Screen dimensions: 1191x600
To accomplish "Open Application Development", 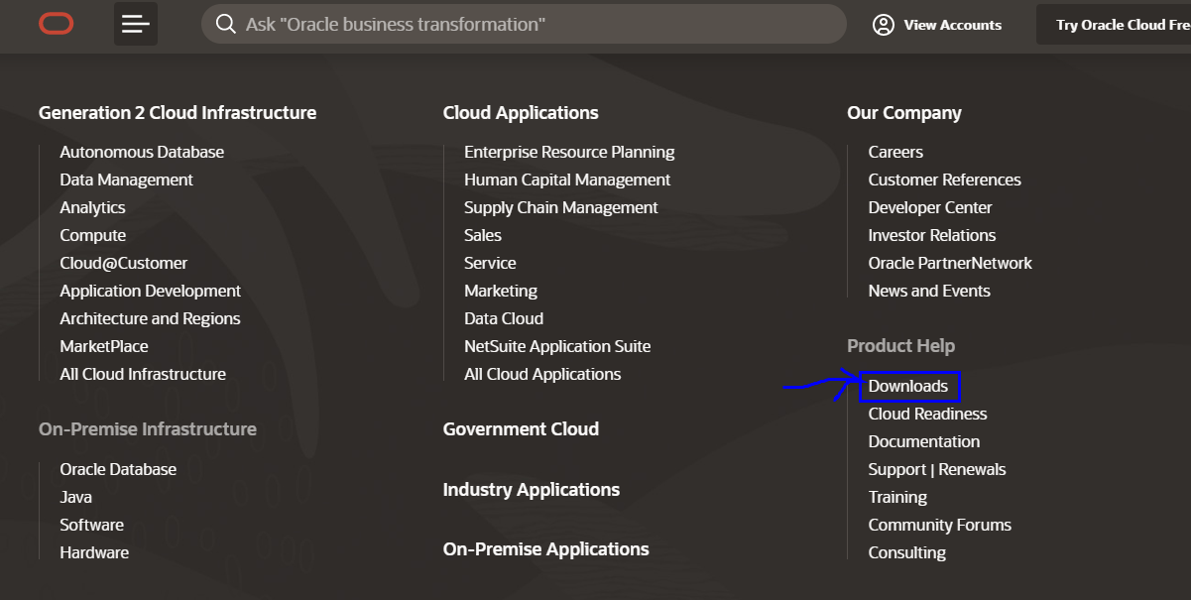I will tap(150, 291).
